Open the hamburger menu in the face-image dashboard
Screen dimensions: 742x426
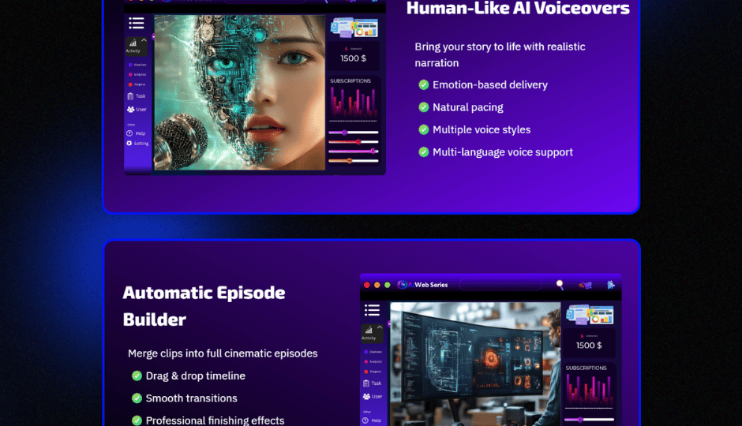(x=137, y=23)
